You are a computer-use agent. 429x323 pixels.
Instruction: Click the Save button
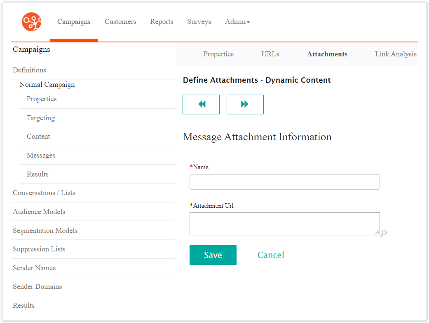213,255
